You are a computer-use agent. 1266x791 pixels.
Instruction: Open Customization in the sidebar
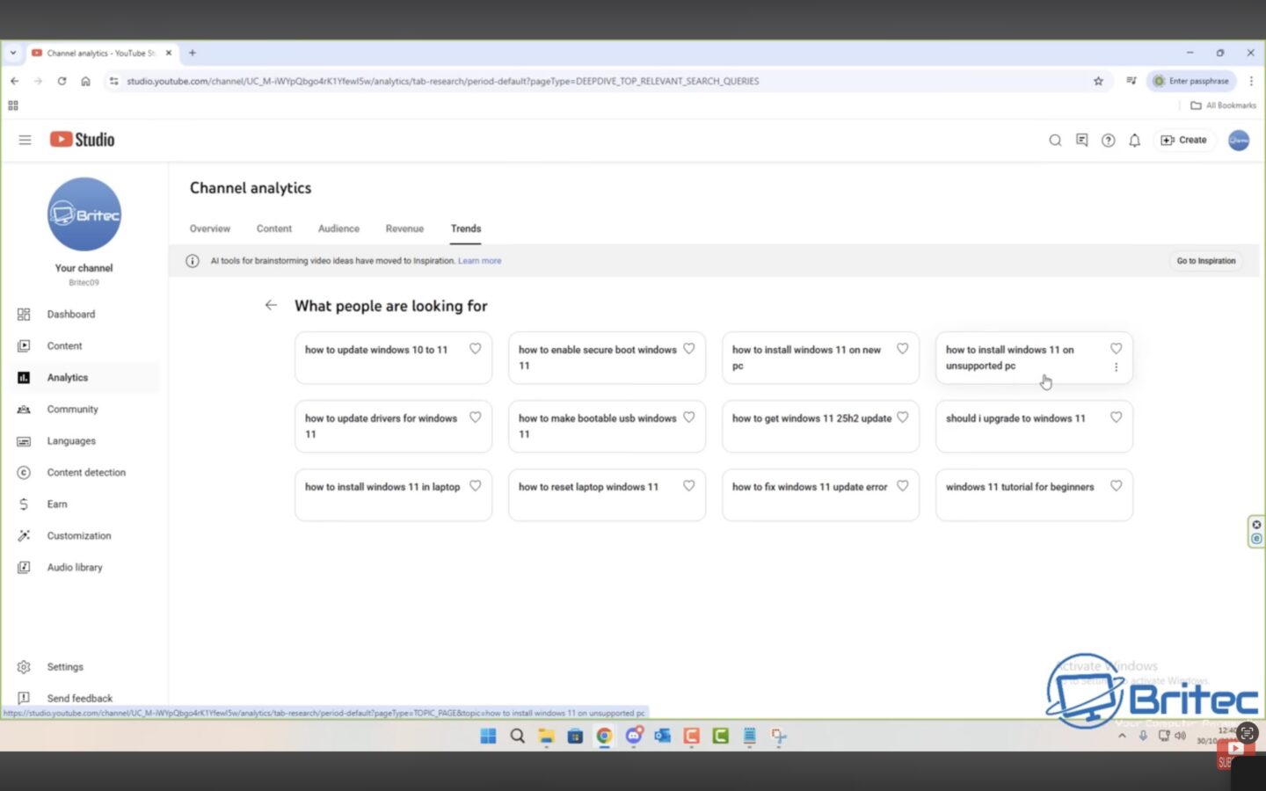pos(78,536)
